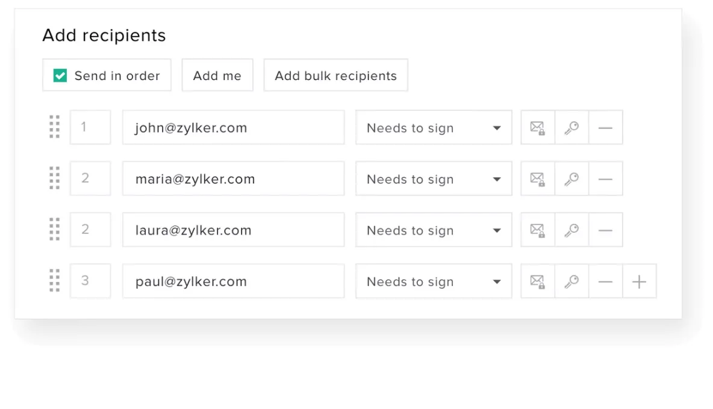The width and height of the screenshot is (713, 409).
Task: Remove recipient laura@zylker.com with minus icon
Action: (605, 230)
